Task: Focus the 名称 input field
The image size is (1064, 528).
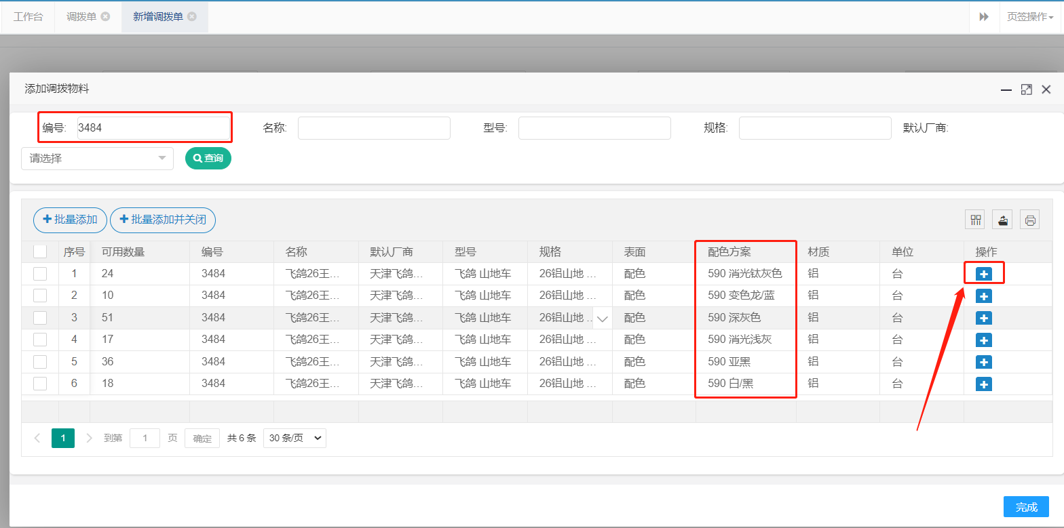Action: 374,128
